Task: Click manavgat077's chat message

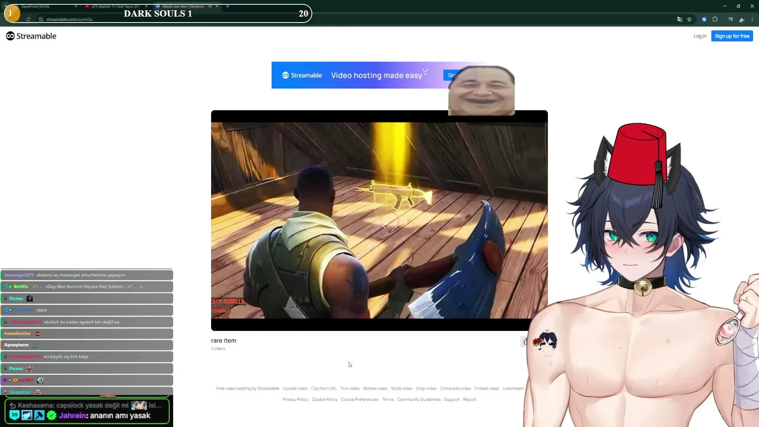Action: (x=87, y=275)
